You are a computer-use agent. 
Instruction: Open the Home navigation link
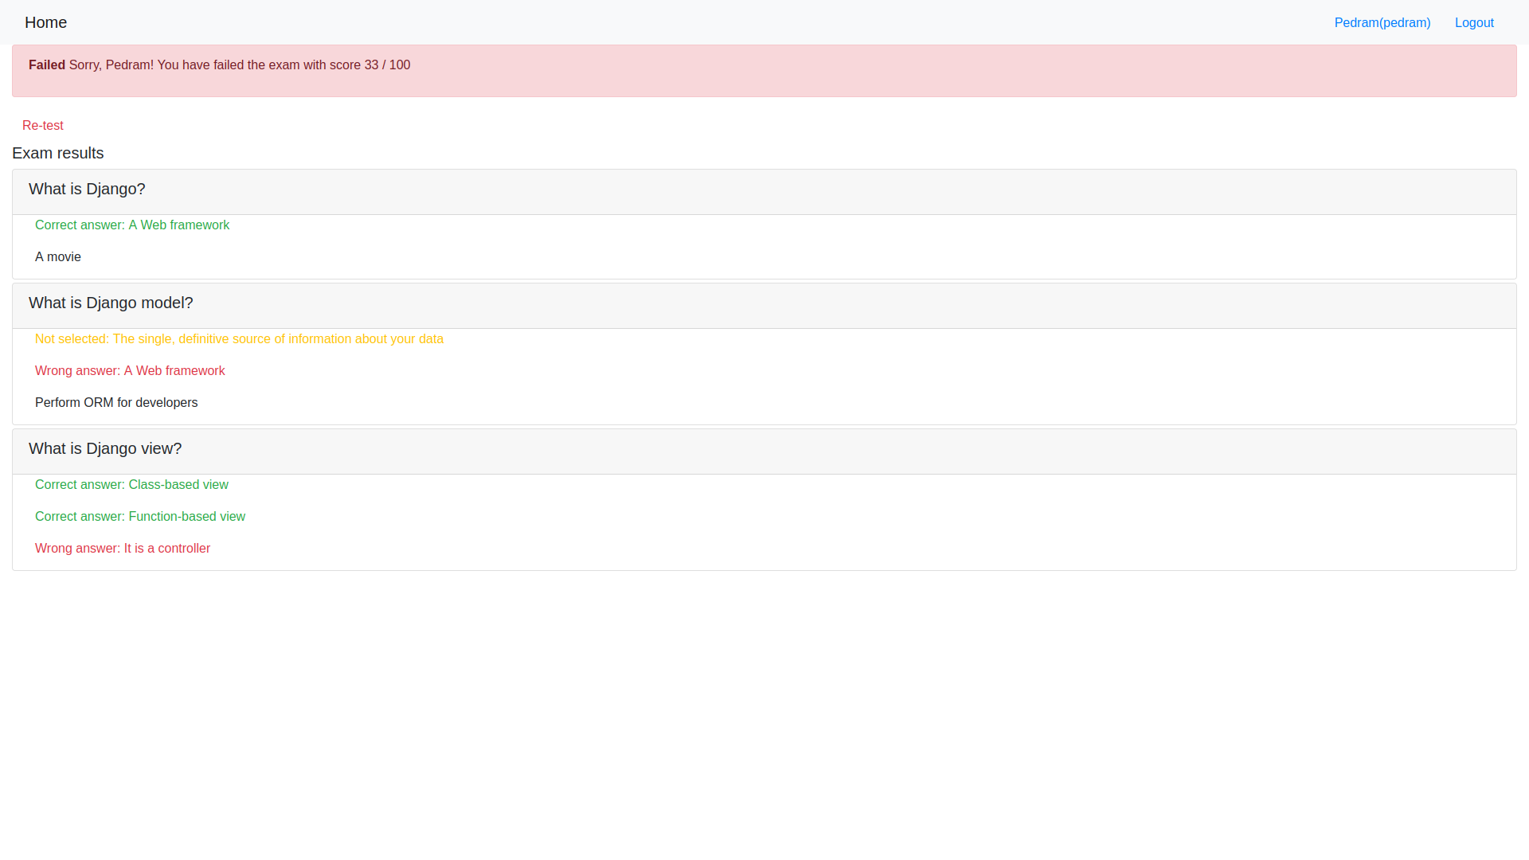(45, 22)
